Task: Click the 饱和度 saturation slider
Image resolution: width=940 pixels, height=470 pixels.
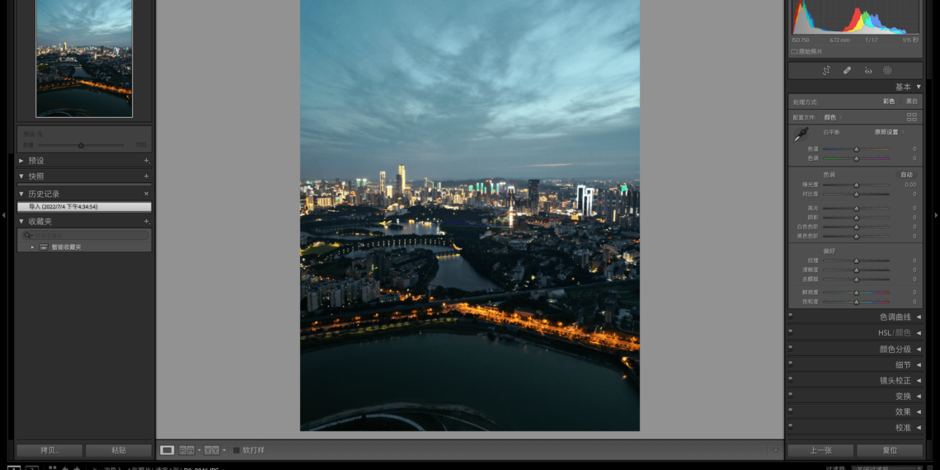Action: click(x=856, y=302)
